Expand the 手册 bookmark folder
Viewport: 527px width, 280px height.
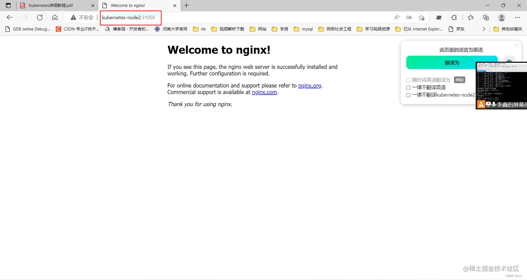click(280, 29)
